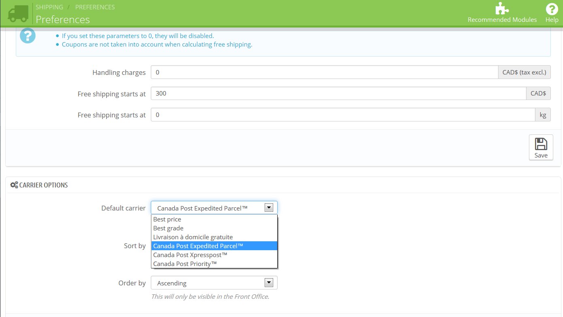The width and height of the screenshot is (563, 317).
Task: Choose Canada Post Expedited Parcel option
Action: 214,246
